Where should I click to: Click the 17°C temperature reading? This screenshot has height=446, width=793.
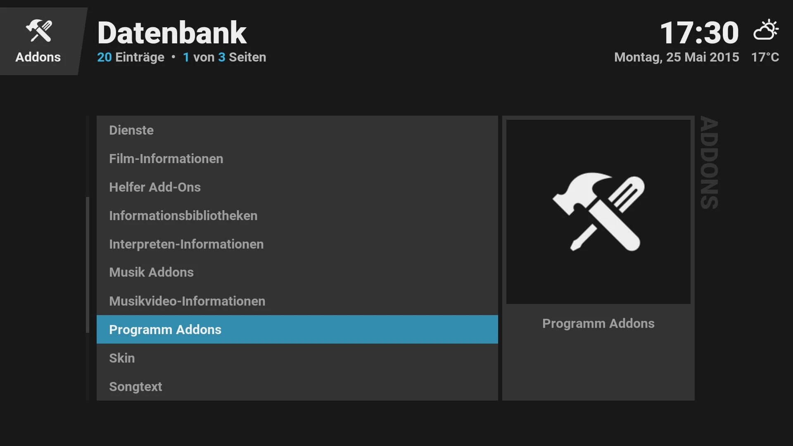click(765, 57)
